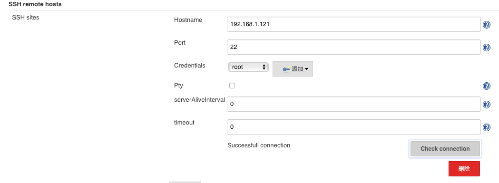Focus the Port field containing 22

coord(353,47)
